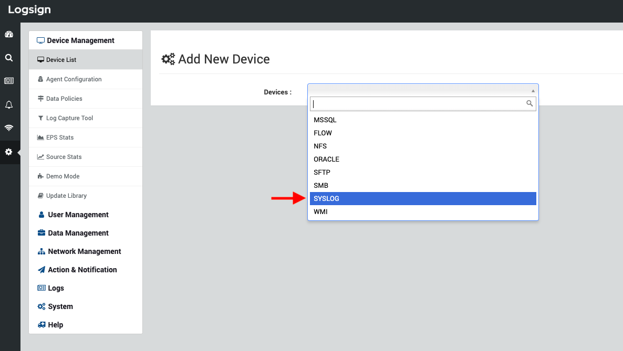This screenshot has width=623, height=351.
Task: Click the Demo Mode puzzle icon
Action: [40, 176]
